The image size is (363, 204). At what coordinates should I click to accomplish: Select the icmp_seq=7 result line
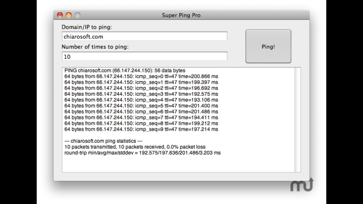141,118
